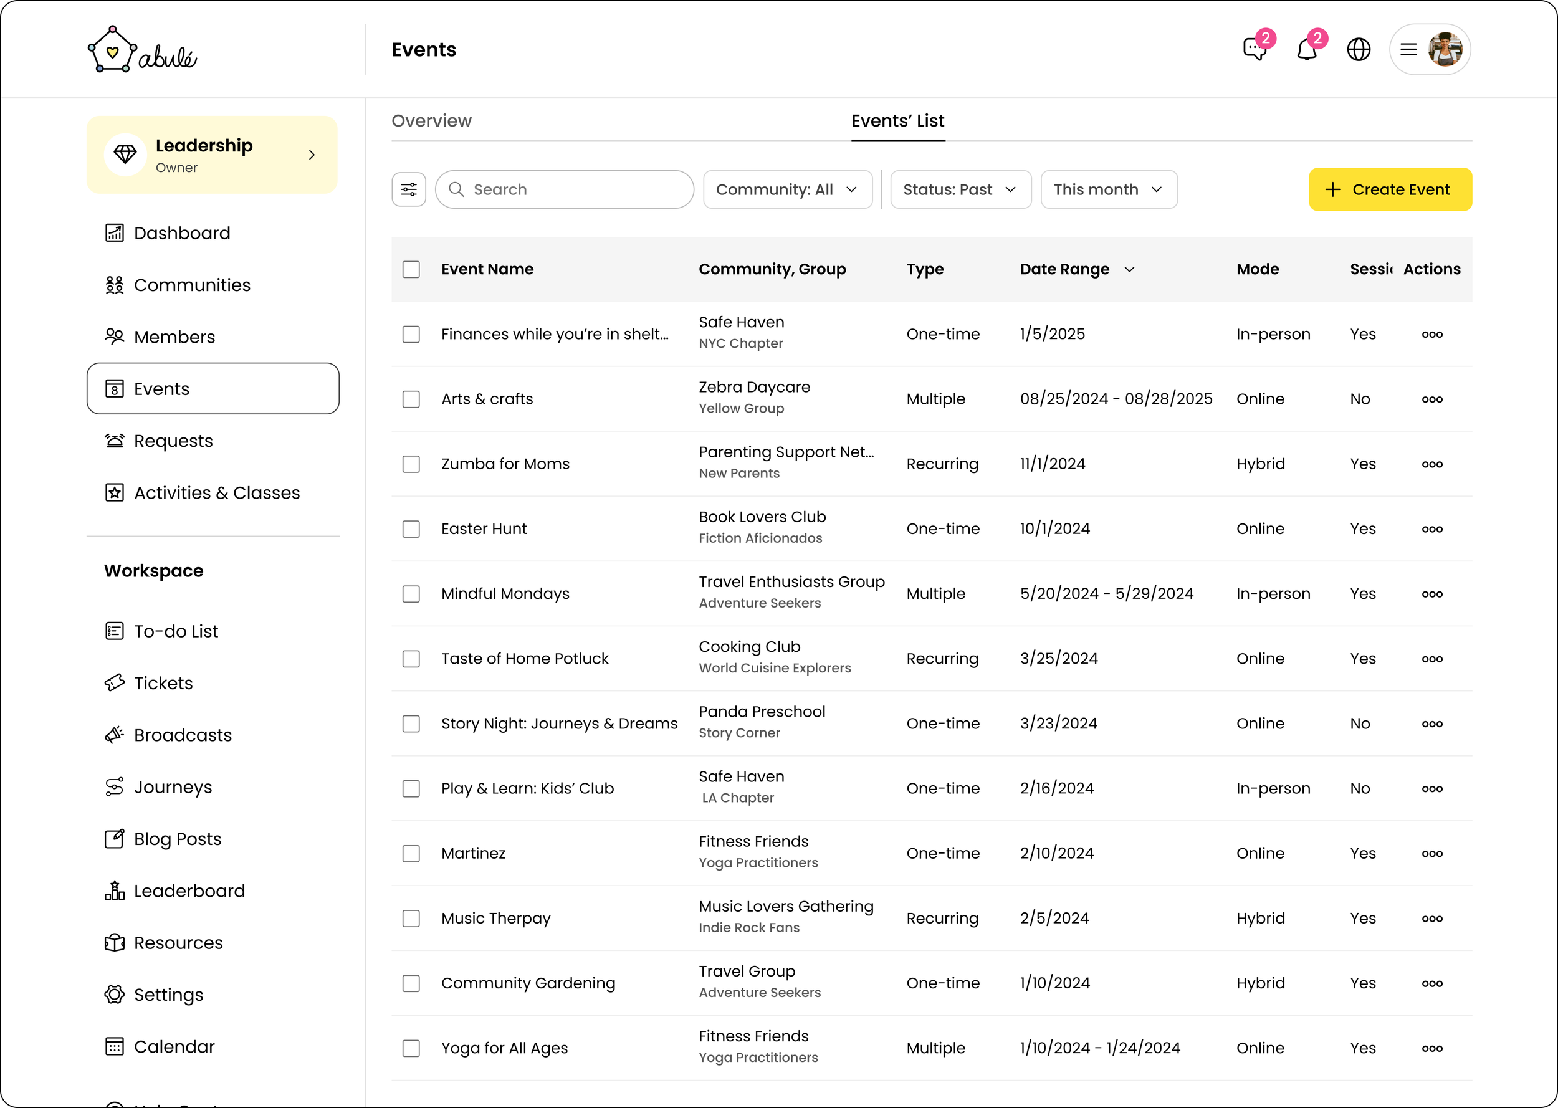Open actions menu for Arts & crafts
1558x1108 pixels.
(1431, 400)
